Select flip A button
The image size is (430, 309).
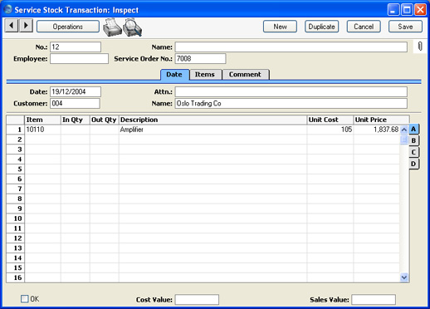tap(413, 130)
